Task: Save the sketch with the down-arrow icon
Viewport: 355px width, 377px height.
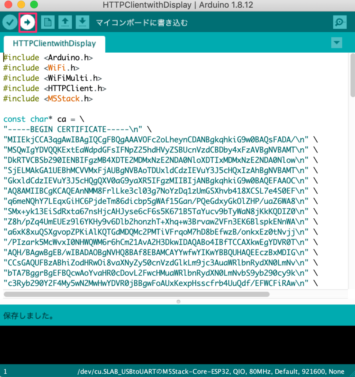Action: tap(82, 22)
